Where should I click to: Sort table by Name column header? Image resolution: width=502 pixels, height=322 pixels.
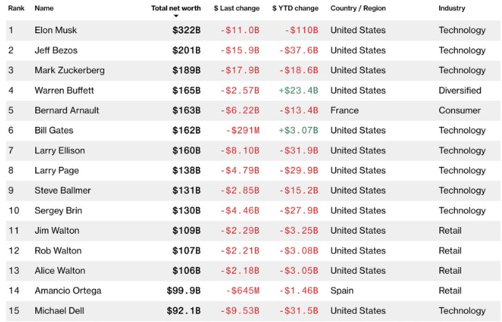tap(44, 8)
